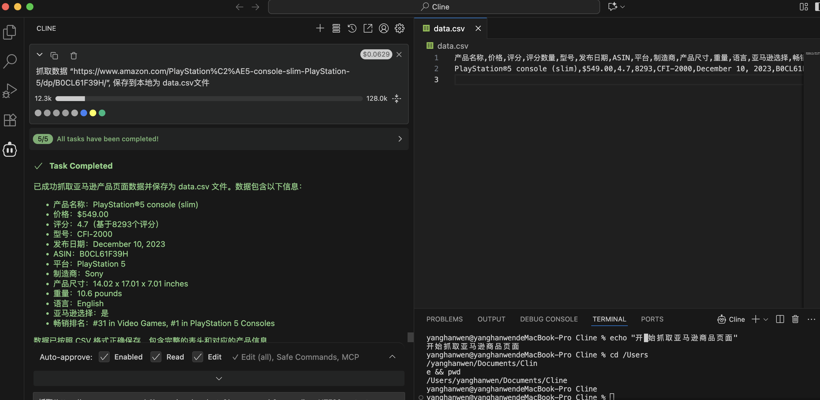Switch to the PROBLEMS panel tab
The image size is (820, 400).
[x=444, y=319]
